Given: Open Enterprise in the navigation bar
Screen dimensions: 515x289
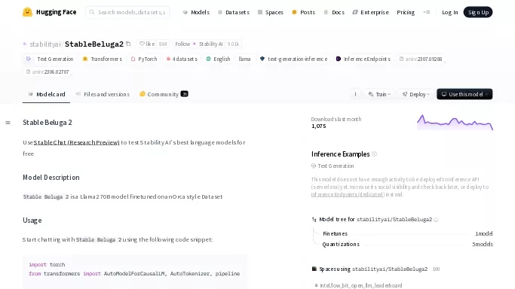Looking at the screenshot, I should 370,12.
